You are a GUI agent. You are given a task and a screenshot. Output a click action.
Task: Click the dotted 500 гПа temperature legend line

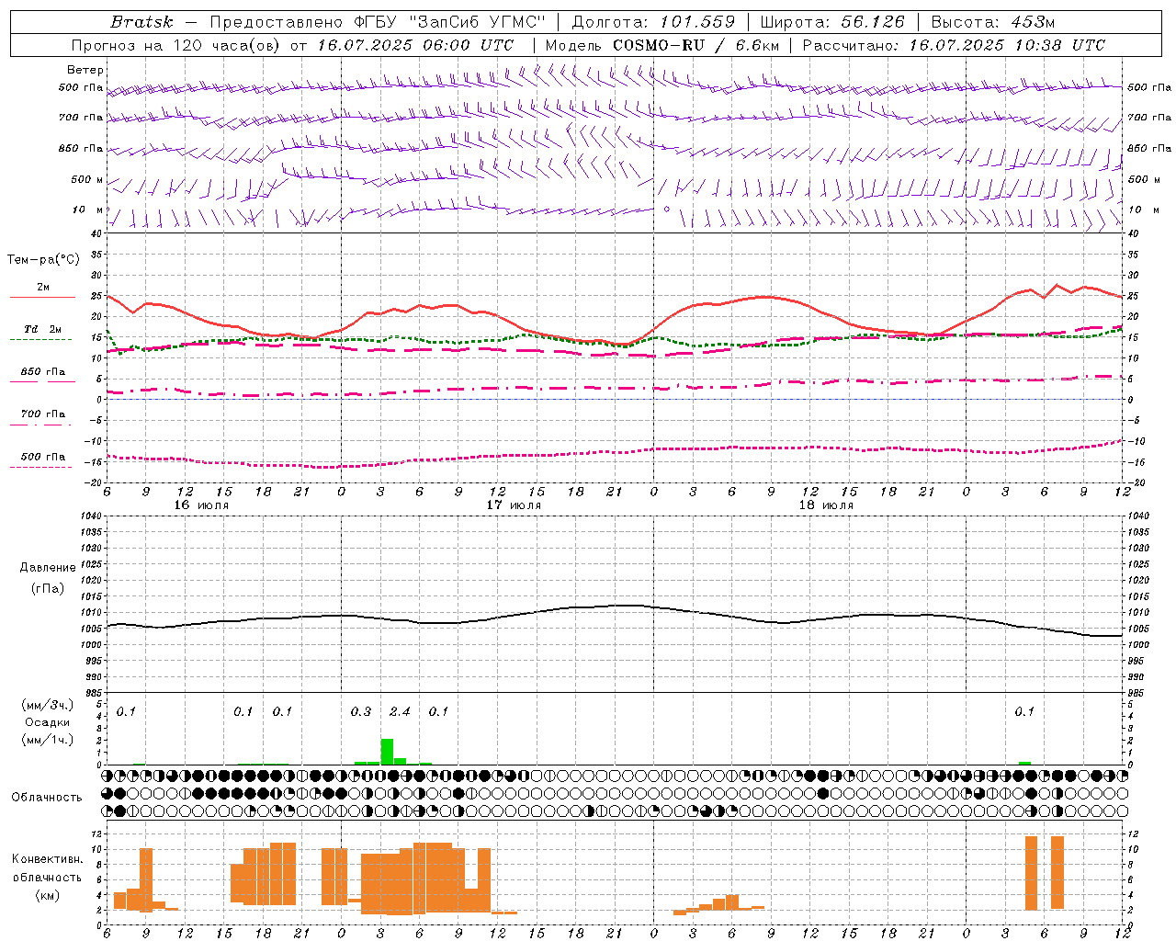41,467
